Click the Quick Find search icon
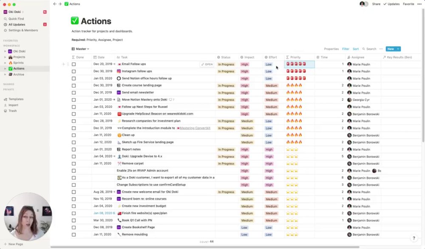This screenshot has width=425, height=249. 5,19
